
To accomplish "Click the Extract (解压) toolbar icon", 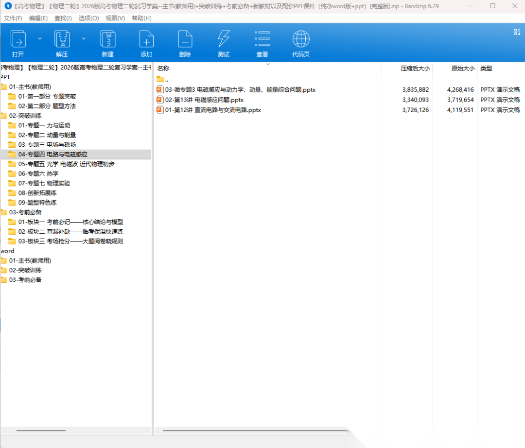I will click(x=62, y=39).
